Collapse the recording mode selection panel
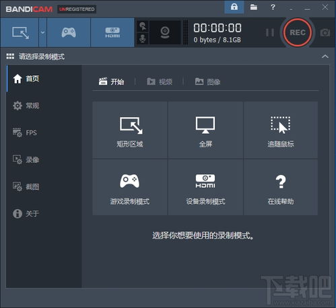 [x=325, y=56]
